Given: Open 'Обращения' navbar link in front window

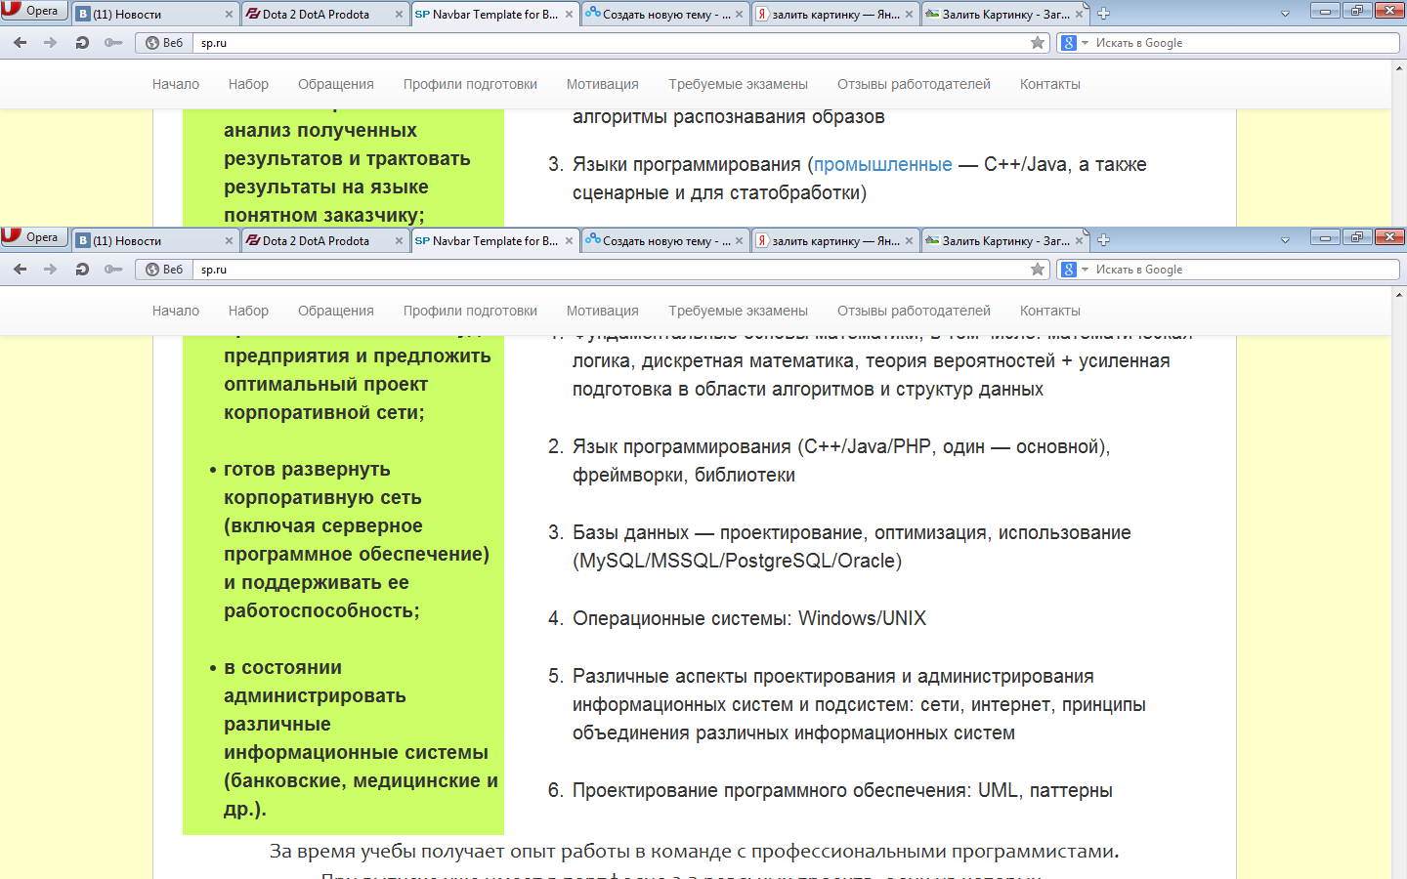Looking at the screenshot, I should 336,311.
